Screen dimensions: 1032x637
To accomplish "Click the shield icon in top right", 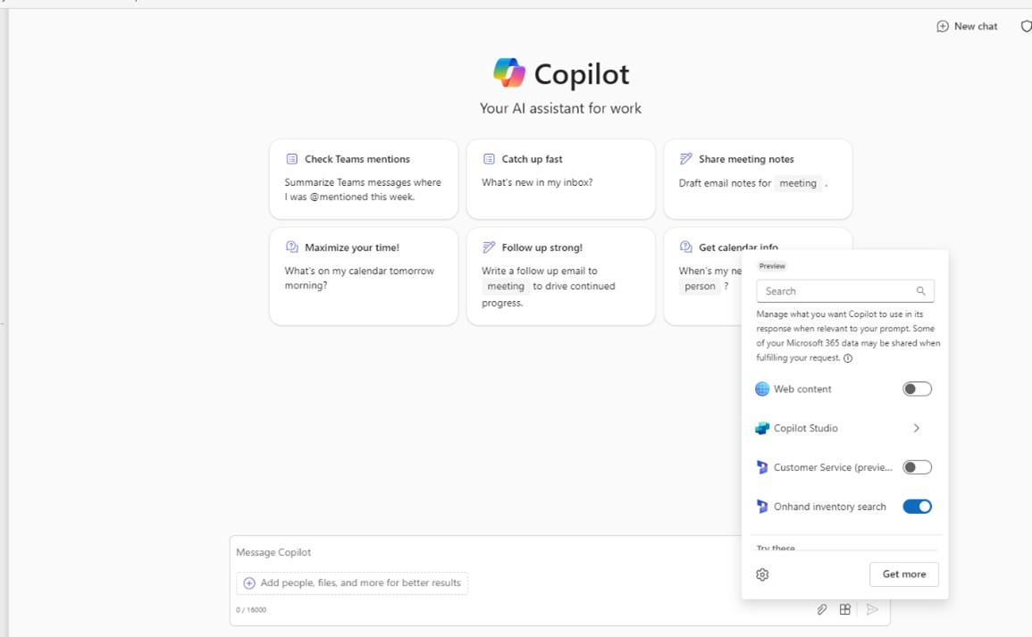I will pyautogui.click(x=1026, y=26).
